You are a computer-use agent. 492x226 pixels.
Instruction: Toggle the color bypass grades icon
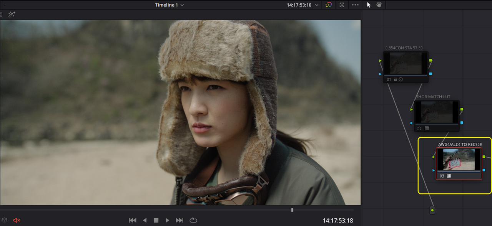(328, 5)
